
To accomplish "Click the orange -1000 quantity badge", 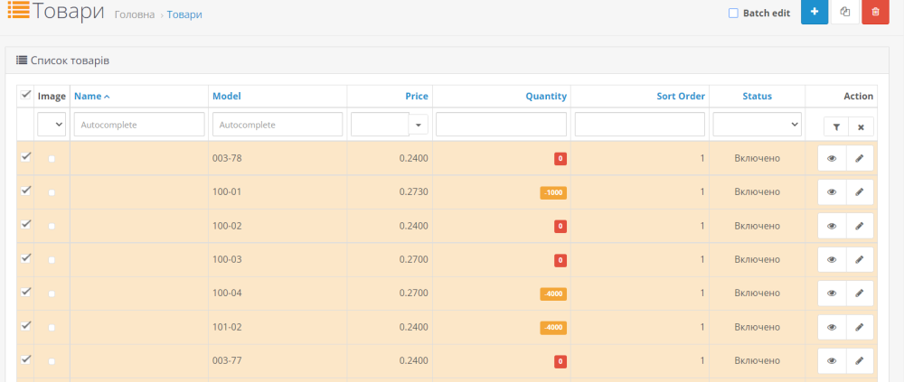I will (553, 192).
